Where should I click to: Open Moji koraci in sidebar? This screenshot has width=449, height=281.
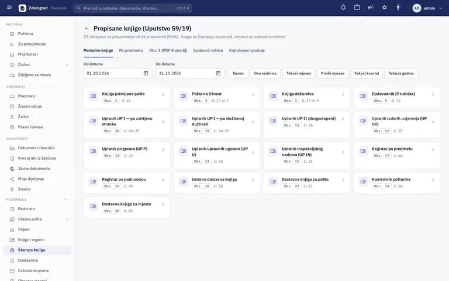click(37, 54)
